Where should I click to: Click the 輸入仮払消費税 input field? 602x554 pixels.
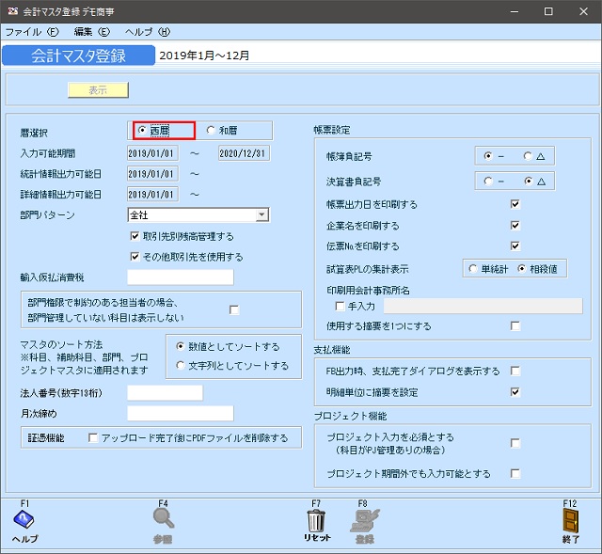pyautogui.click(x=180, y=277)
